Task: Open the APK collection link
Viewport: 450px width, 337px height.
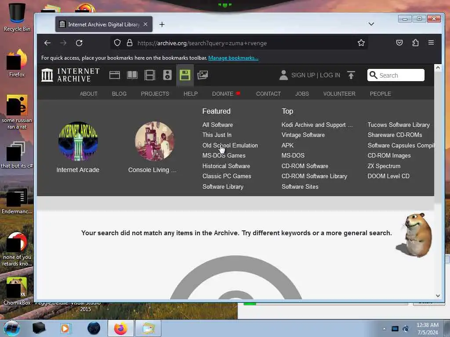Action: click(287, 145)
